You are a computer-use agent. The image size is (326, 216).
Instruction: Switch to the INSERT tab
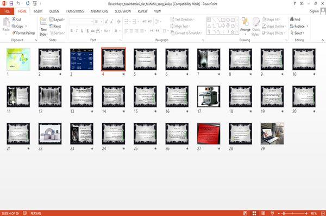(38, 11)
